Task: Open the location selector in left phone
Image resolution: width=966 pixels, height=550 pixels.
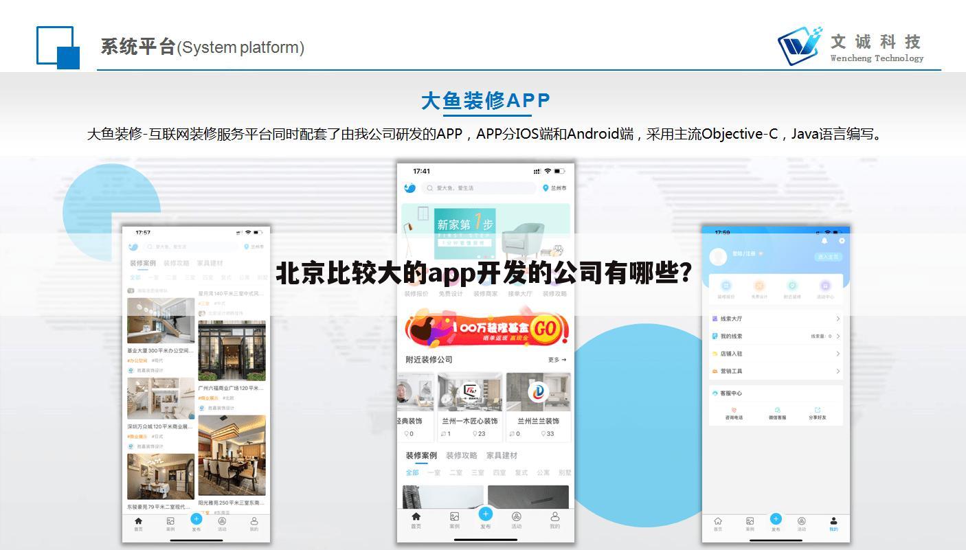Action: 254,247
